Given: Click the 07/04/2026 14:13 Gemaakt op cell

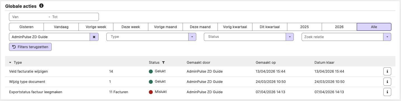Looking at the screenshot, I should 270,92.
